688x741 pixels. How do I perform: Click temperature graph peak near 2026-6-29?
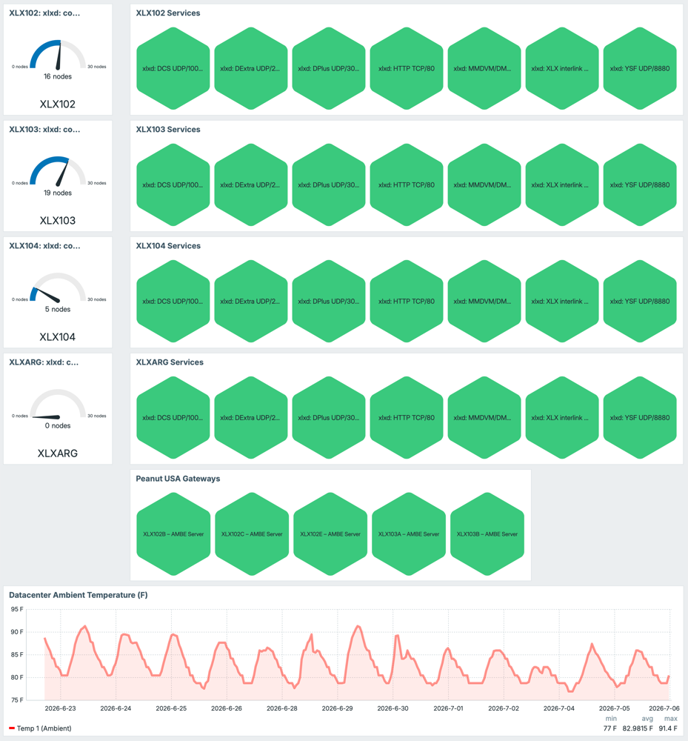coord(358,626)
